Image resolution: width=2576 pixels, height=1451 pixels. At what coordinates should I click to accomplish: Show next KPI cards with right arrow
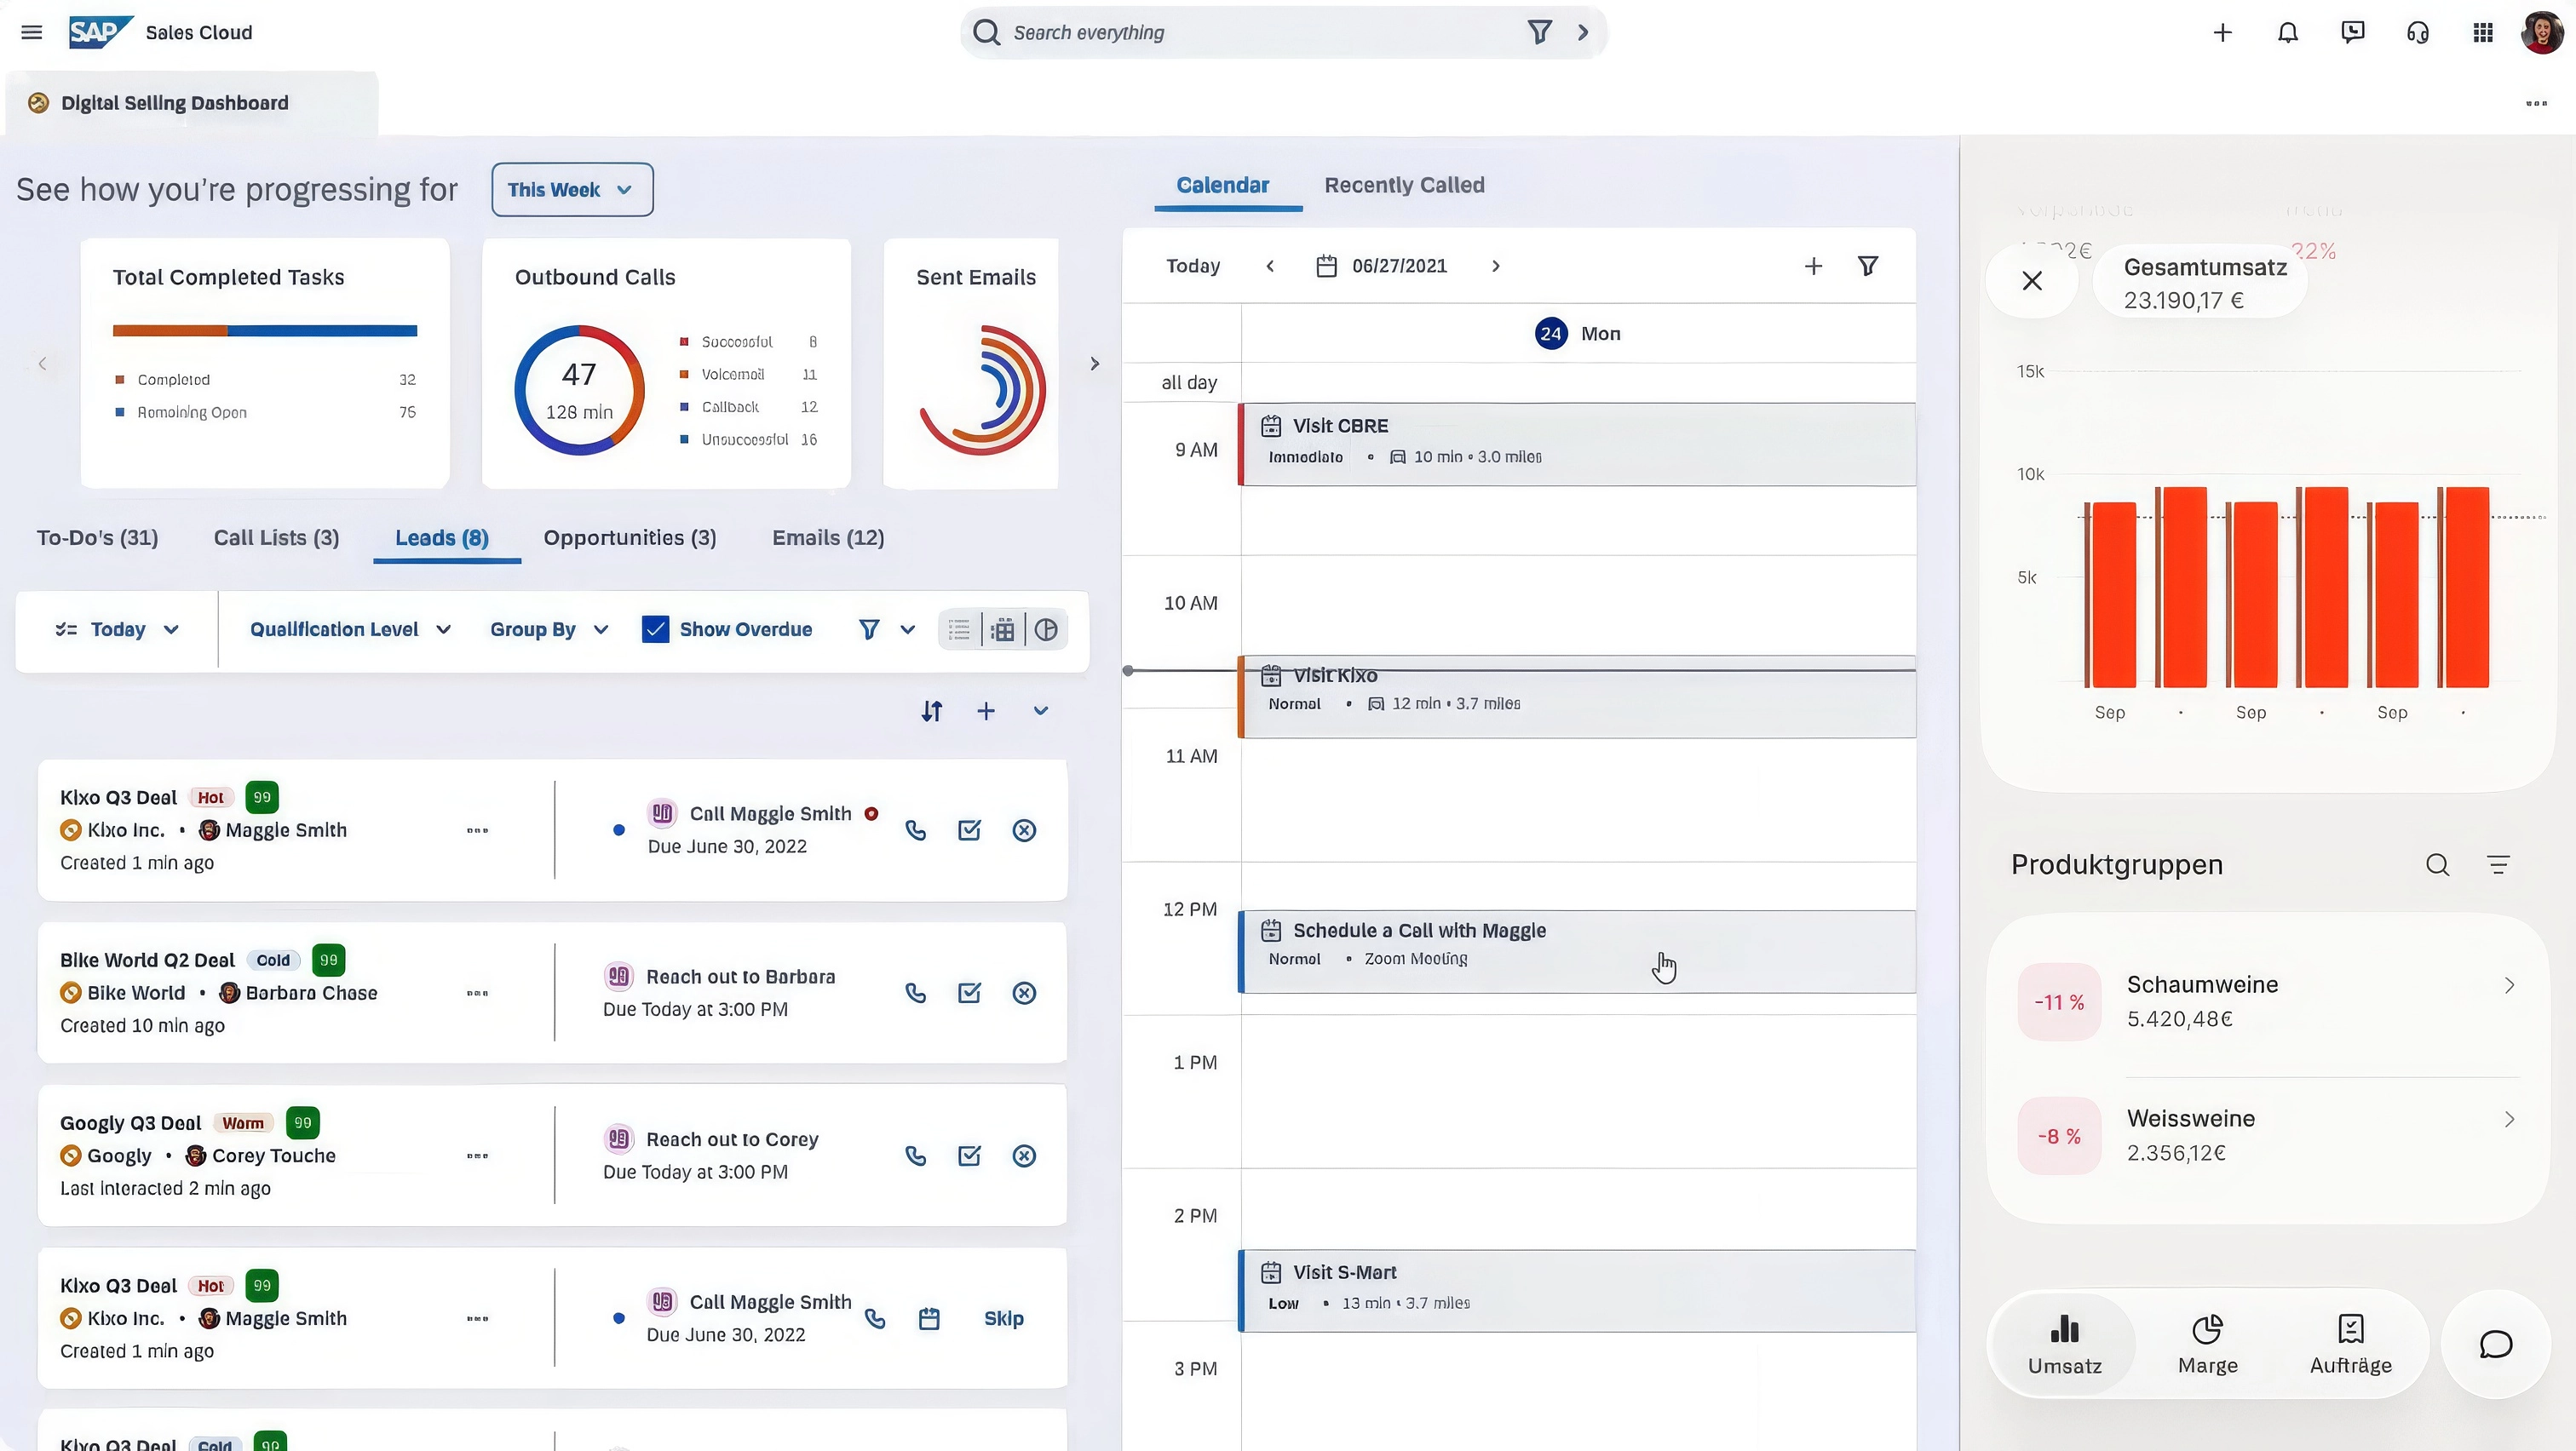click(x=1095, y=364)
